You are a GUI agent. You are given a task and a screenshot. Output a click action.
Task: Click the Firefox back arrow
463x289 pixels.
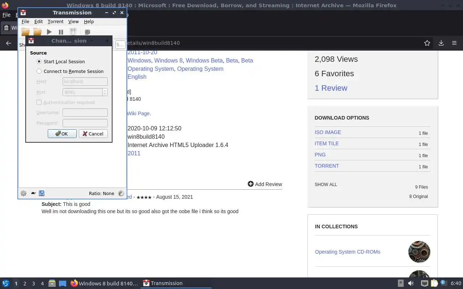click(9, 43)
